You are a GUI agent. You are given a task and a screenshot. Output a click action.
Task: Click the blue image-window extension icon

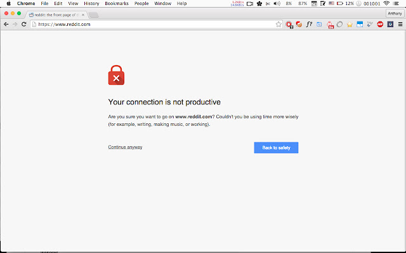tap(360, 24)
